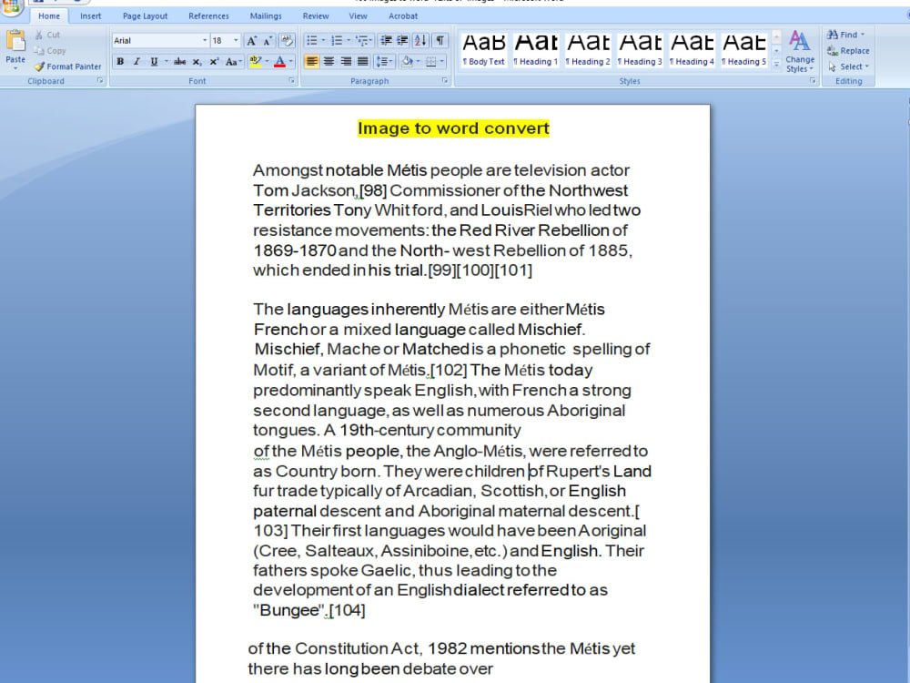This screenshot has height=683, width=910.
Task: Toggle Superscript formatting
Action: [214, 61]
